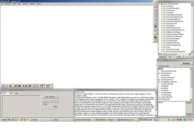Screen dimensions: 194x135
Task: Open the View/Edit menu
Action: [x=8, y=4]
